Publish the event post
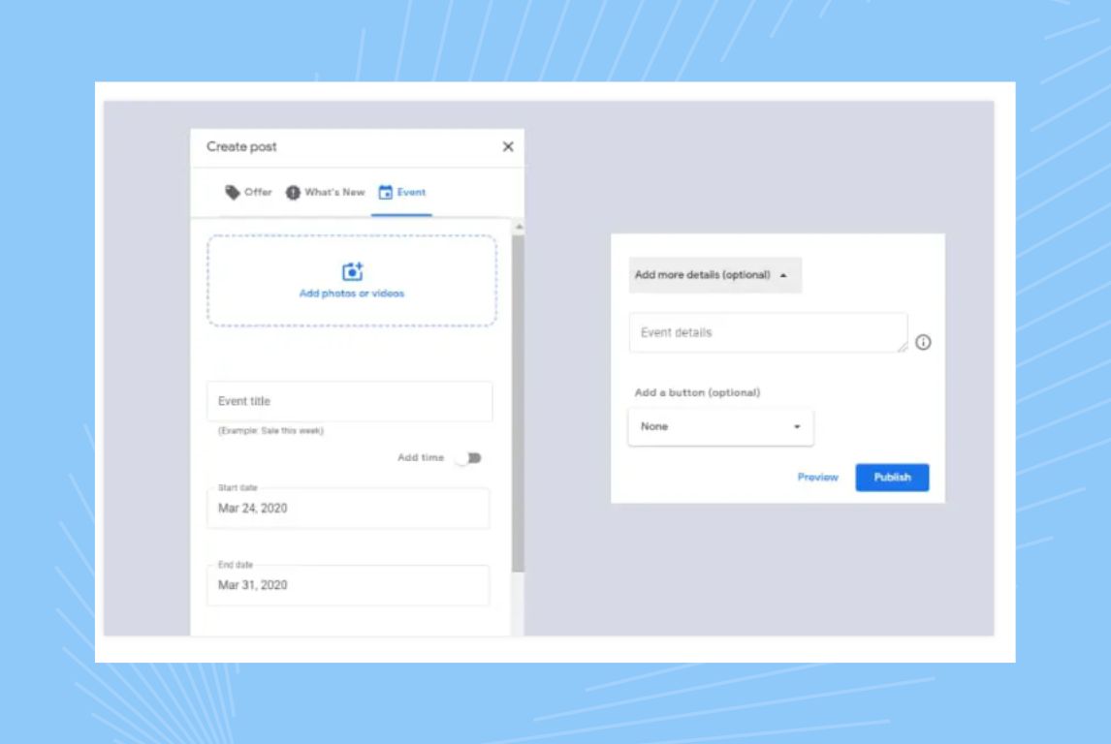 (x=891, y=477)
